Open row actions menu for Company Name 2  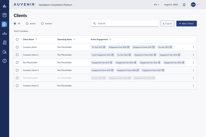(x=193, y=55)
